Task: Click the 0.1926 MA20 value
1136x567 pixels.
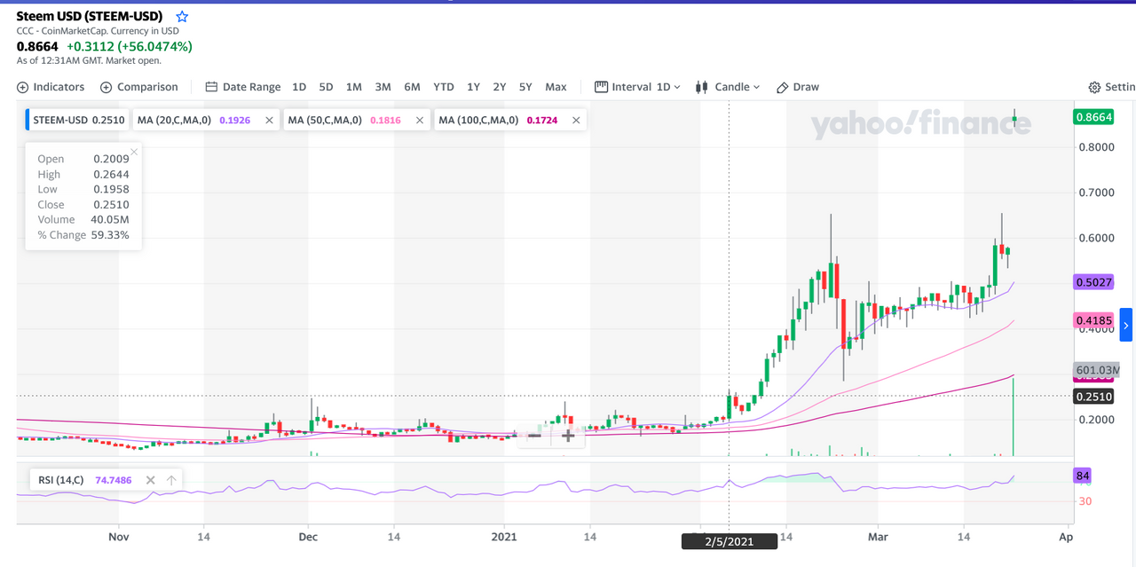Action: point(234,120)
